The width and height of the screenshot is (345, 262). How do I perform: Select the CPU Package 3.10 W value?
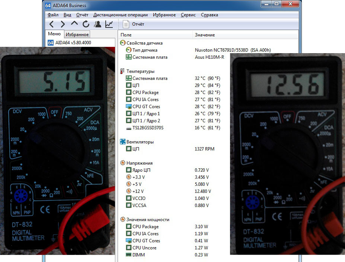click(201, 227)
